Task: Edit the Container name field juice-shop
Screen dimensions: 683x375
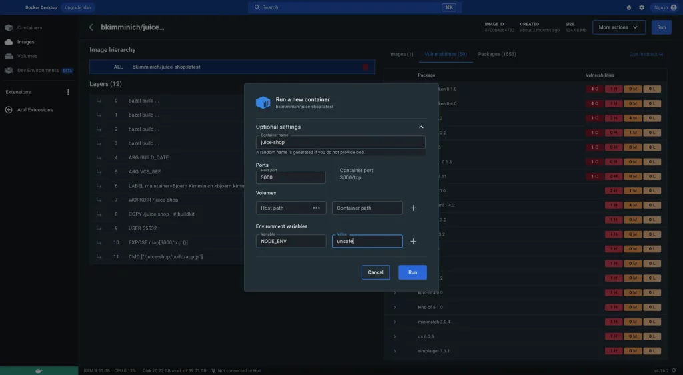Action: click(340, 143)
